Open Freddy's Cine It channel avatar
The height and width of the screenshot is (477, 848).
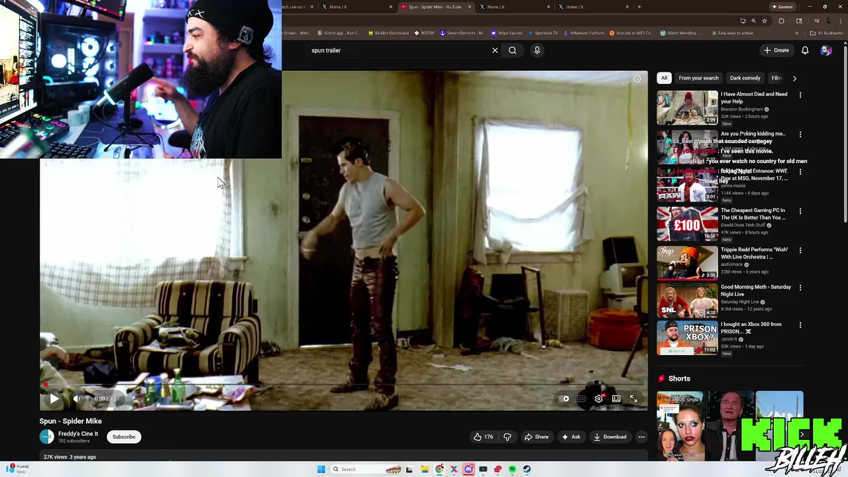tap(47, 437)
